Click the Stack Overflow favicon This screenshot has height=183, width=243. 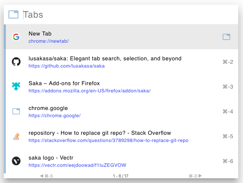[x=16, y=136]
